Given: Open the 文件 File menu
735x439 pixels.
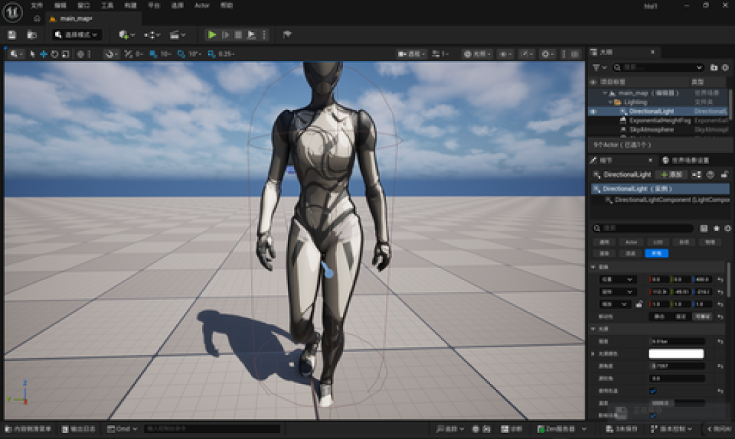Looking at the screenshot, I should 37,5.
